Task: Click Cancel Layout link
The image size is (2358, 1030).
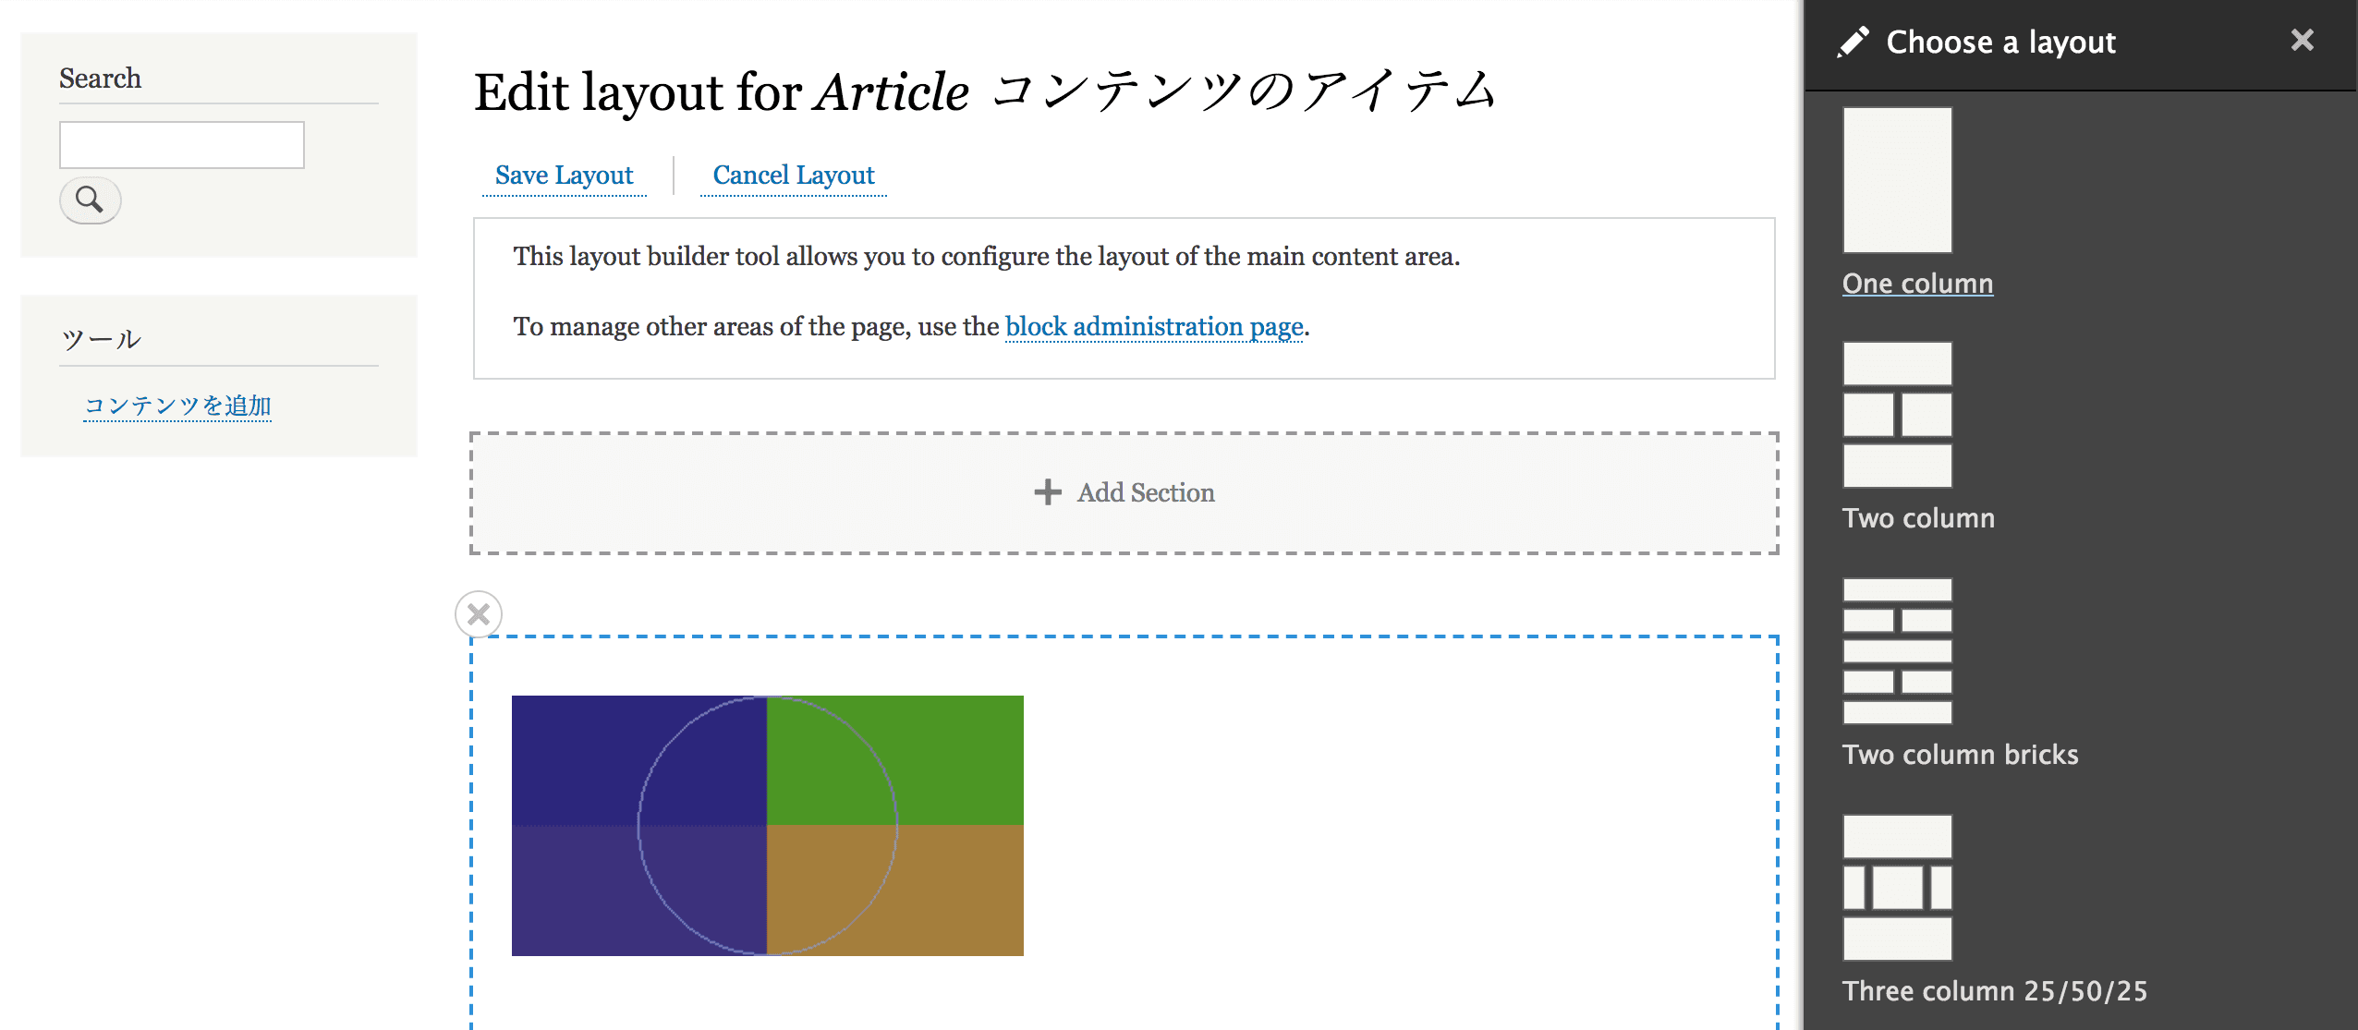Action: pyautogui.click(x=793, y=175)
